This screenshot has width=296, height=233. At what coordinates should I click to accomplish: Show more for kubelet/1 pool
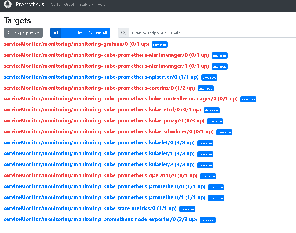205,154
